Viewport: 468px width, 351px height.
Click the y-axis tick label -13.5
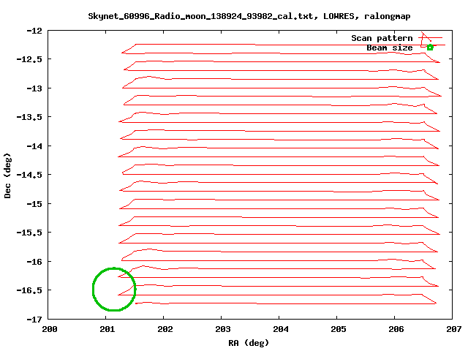(x=29, y=117)
